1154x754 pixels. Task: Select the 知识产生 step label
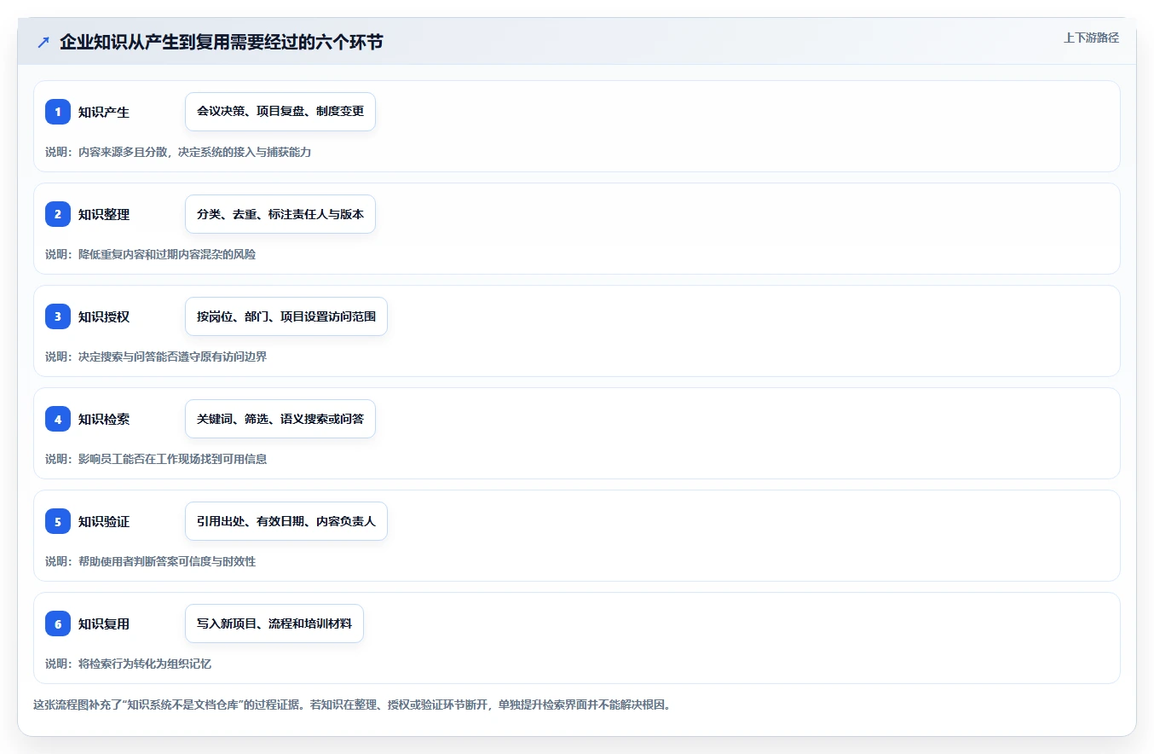pyautogui.click(x=104, y=112)
